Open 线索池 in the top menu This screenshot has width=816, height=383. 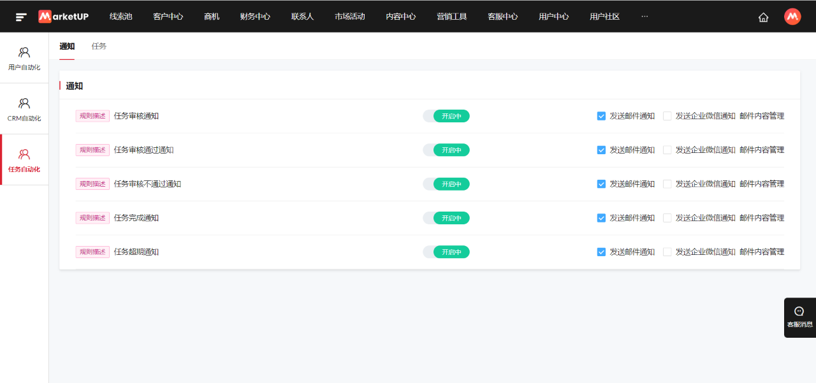point(120,17)
